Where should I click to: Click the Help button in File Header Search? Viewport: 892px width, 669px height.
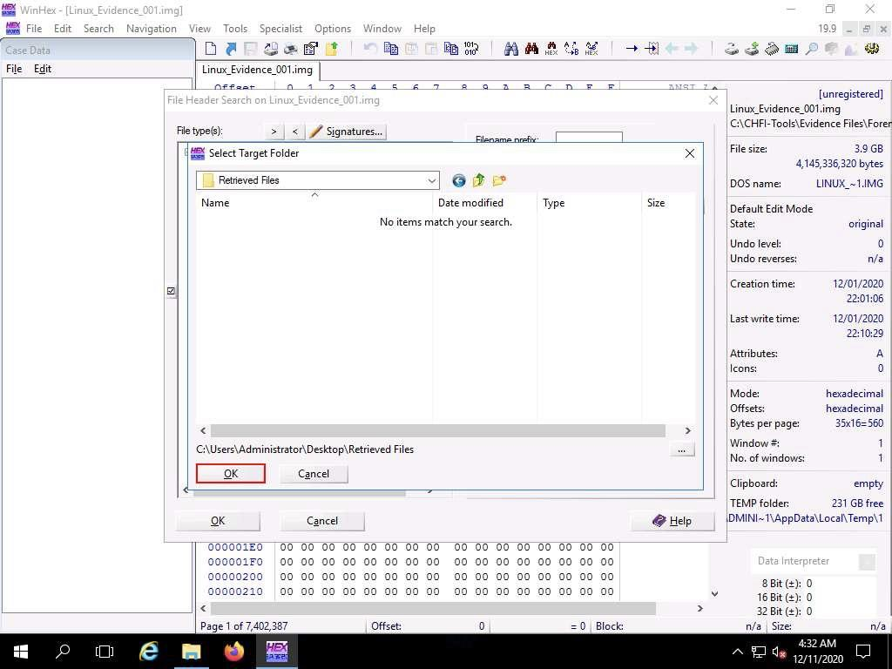(x=672, y=521)
